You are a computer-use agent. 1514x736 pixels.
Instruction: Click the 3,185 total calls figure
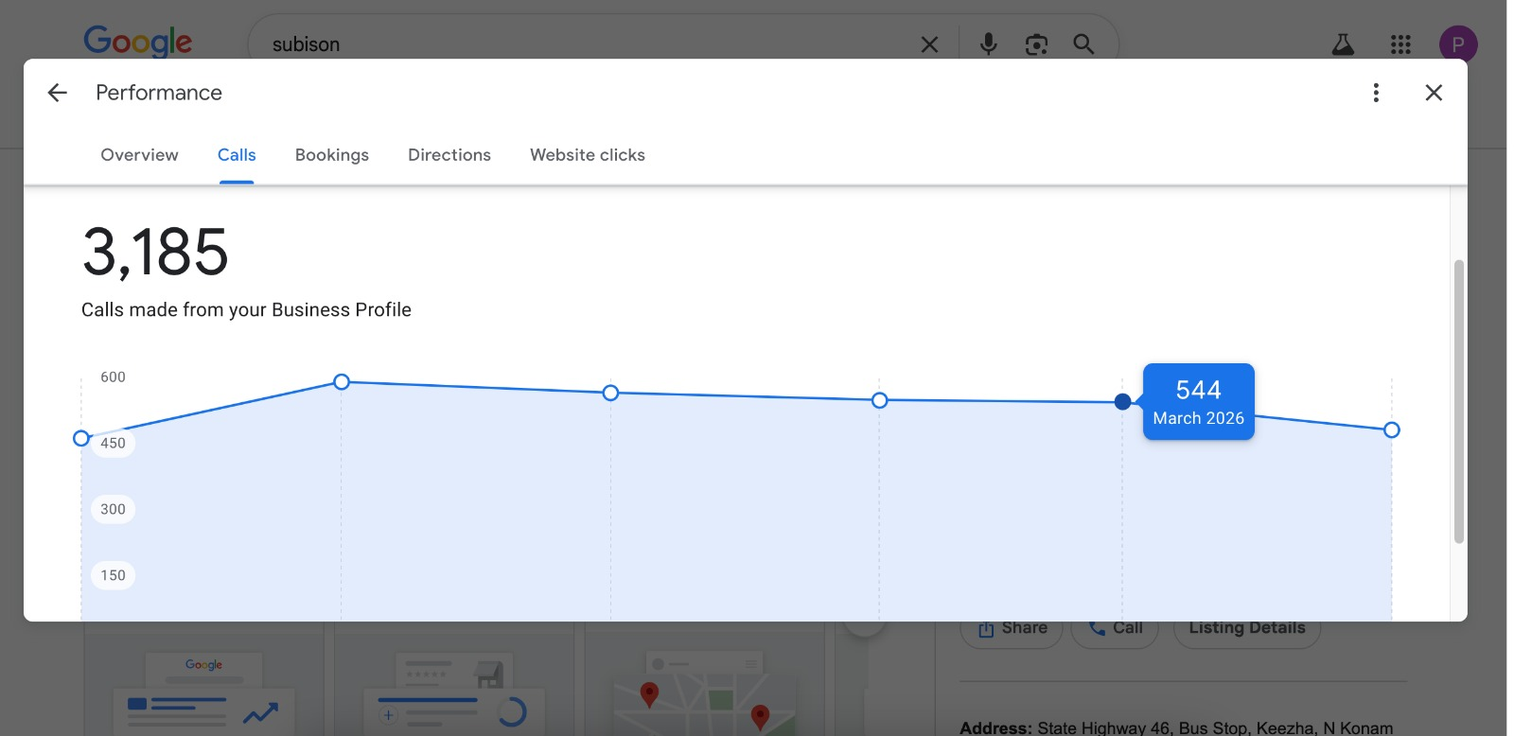coord(155,253)
